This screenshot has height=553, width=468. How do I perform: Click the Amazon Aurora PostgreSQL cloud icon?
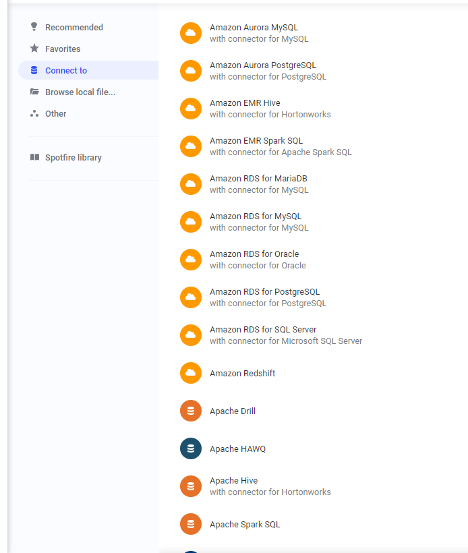[x=191, y=71]
